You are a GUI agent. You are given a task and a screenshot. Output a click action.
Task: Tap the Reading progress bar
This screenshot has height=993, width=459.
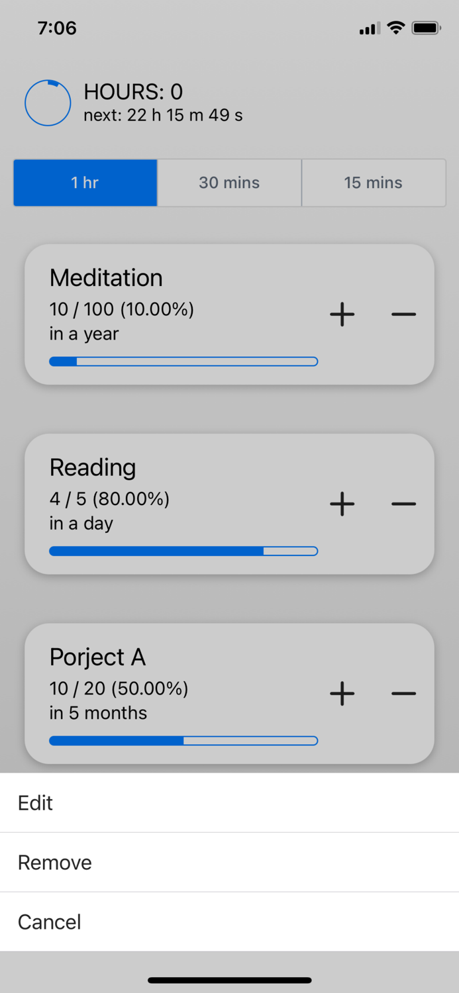click(x=183, y=551)
